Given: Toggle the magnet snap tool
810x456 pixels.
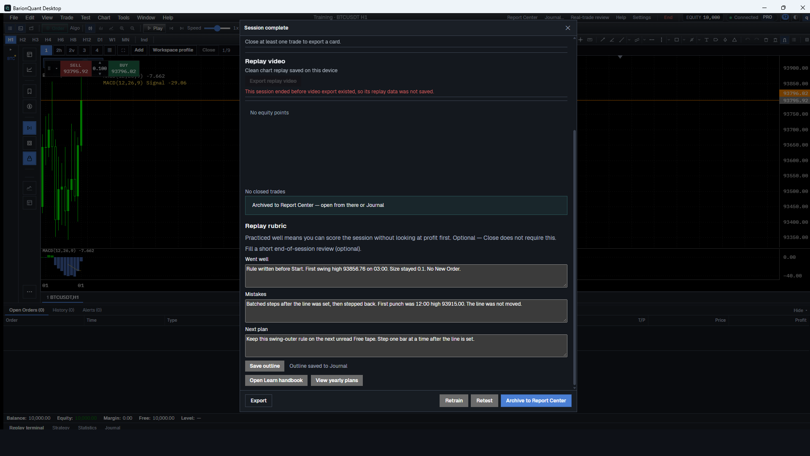Looking at the screenshot, I should click(x=785, y=40).
